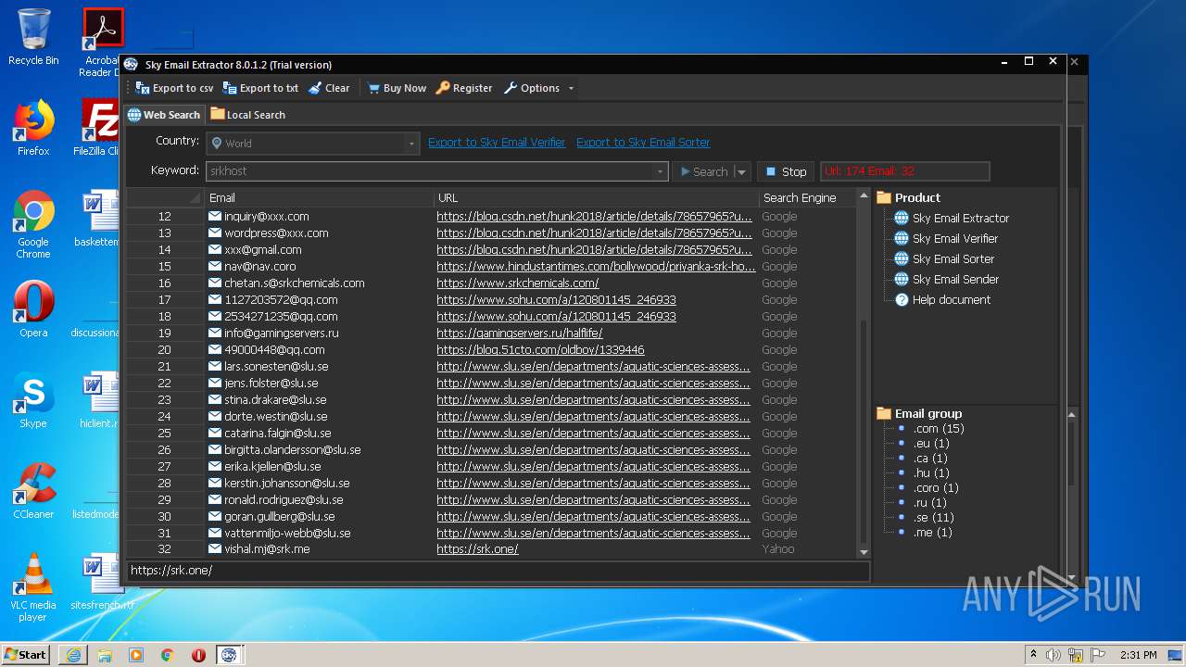This screenshot has height=667, width=1186.
Task: Click the Search button
Action: pos(703,171)
